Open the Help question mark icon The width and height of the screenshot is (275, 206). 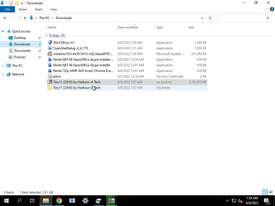(x=272, y=9)
